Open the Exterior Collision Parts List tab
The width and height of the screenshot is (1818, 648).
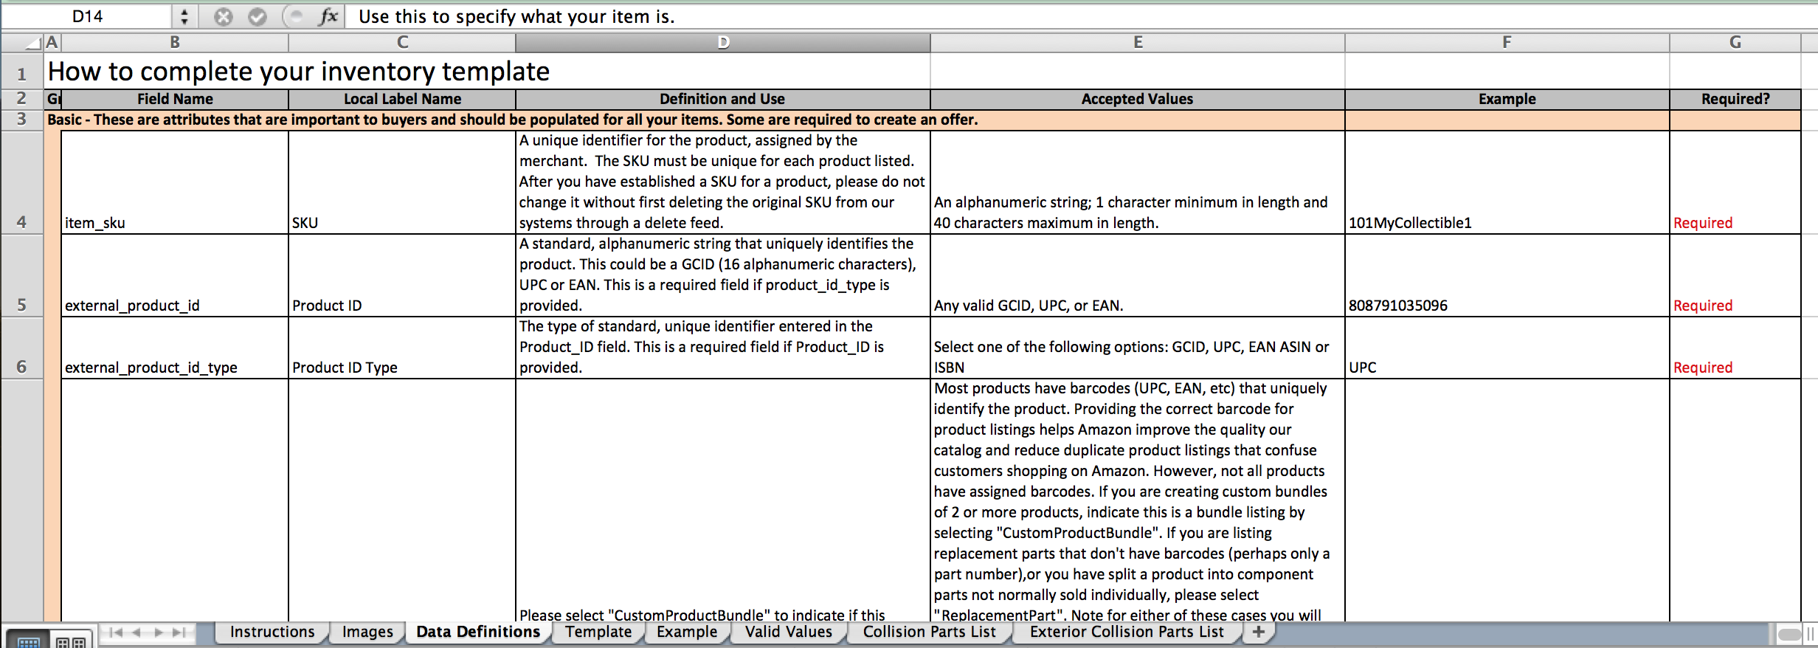click(x=1127, y=632)
